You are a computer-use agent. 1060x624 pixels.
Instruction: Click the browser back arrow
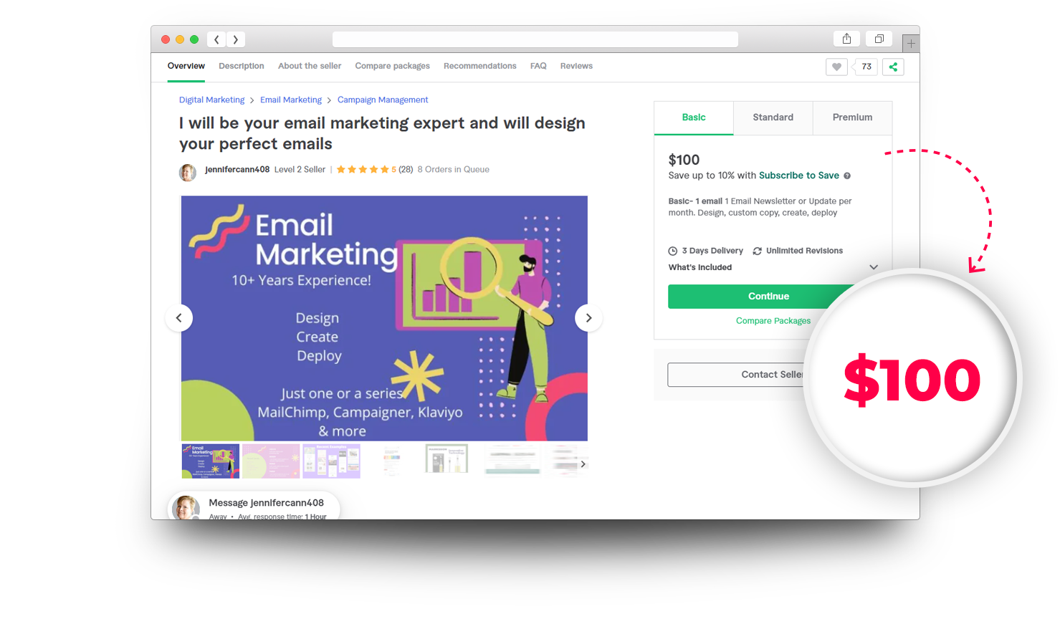[216, 39]
